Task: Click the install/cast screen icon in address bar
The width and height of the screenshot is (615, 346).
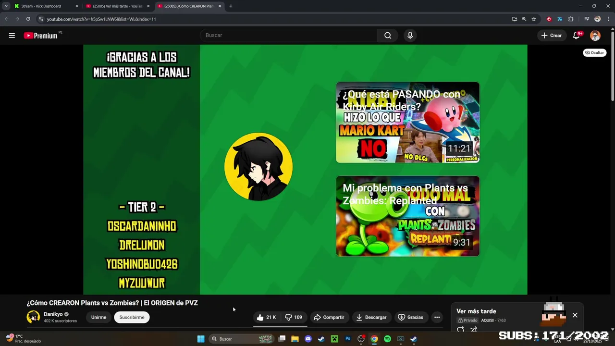Action: tap(515, 19)
